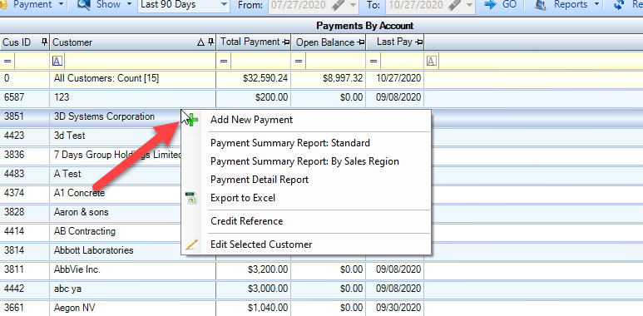The image size is (643, 316).
Task: Open the Last 90 Days range combo box
Action: pos(183,5)
